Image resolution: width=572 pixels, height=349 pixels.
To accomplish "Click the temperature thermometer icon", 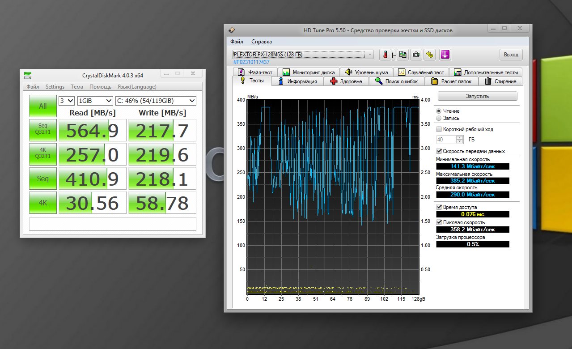I will (x=385, y=55).
